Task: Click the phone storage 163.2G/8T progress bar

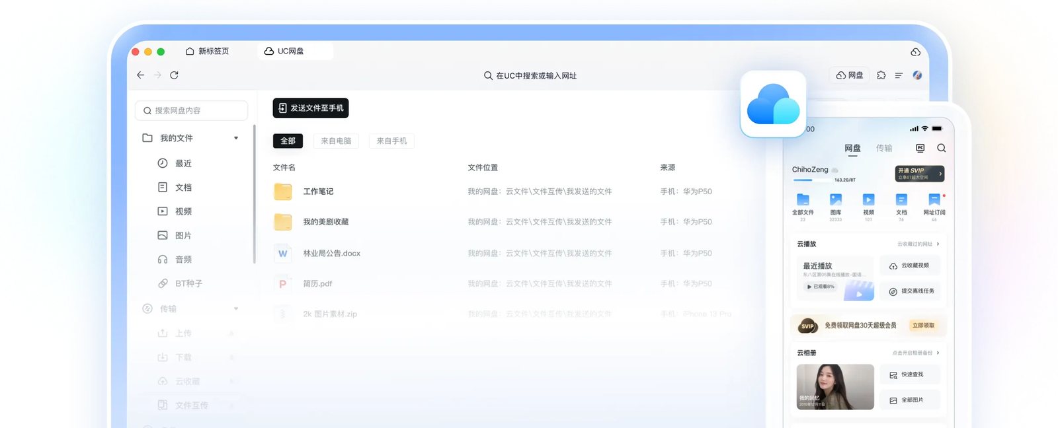Action: click(811, 180)
